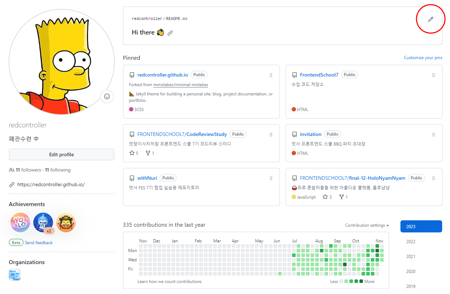Click the '335 contributions in the last year' heading

pos(164,225)
